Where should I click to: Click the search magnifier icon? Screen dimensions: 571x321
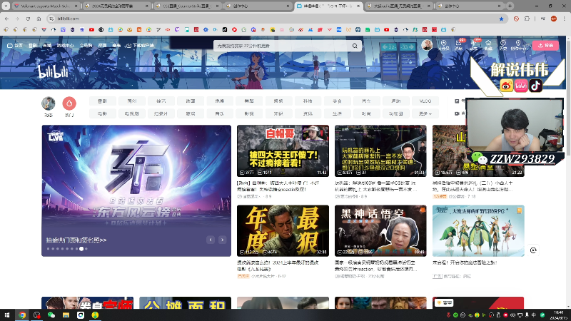pos(355,46)
